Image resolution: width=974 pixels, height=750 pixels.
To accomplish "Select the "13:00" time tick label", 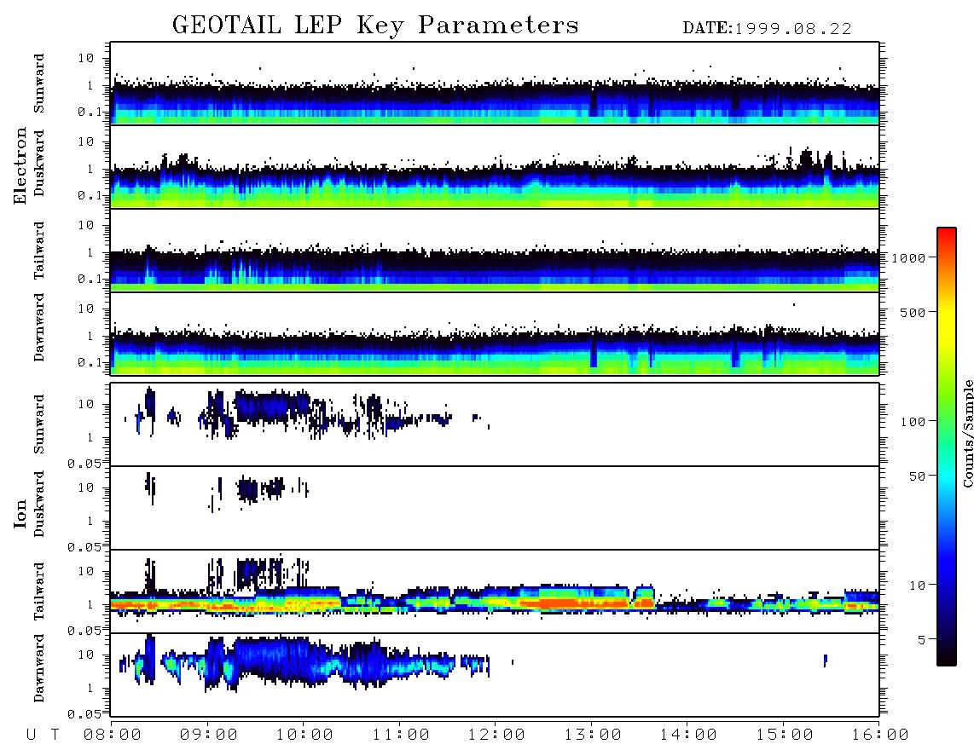I will pyautogui.click(x=593, y=736).
